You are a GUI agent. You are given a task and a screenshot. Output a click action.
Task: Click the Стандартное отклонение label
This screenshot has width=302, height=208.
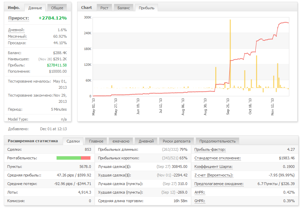(x=217, y=158)
